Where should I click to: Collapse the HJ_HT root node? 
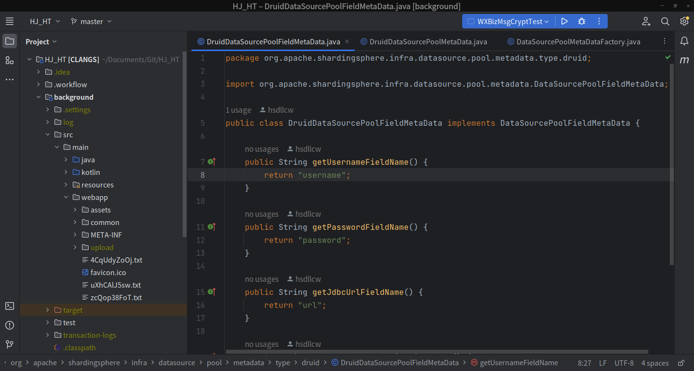pyautogui.click(x=30, y=60)
